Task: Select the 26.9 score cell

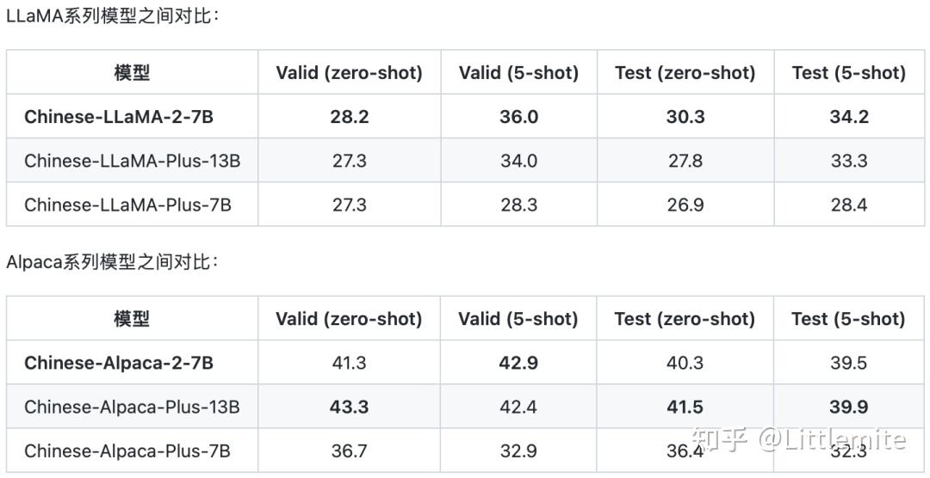Action: 685,205
